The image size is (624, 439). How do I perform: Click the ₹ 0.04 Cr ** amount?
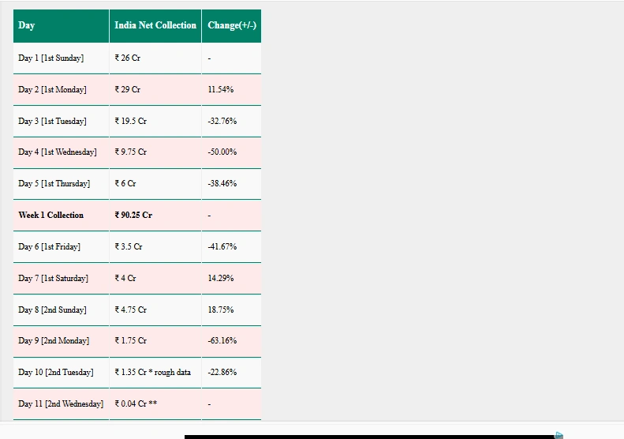136,404
